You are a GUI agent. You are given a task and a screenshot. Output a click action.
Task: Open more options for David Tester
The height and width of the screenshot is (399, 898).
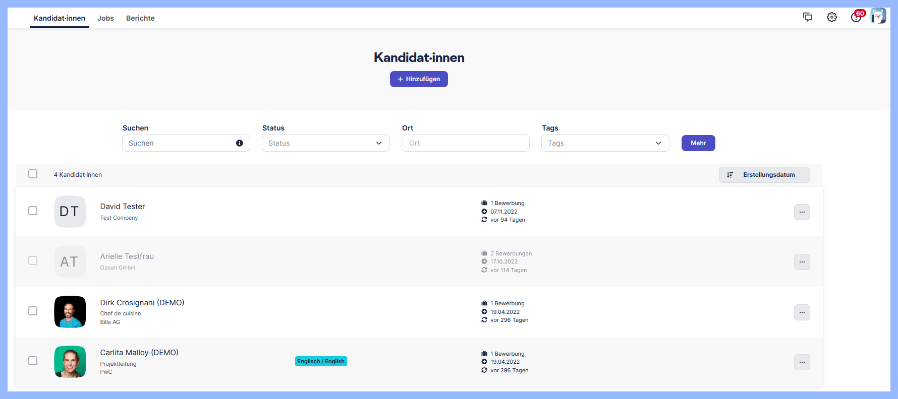802,212
